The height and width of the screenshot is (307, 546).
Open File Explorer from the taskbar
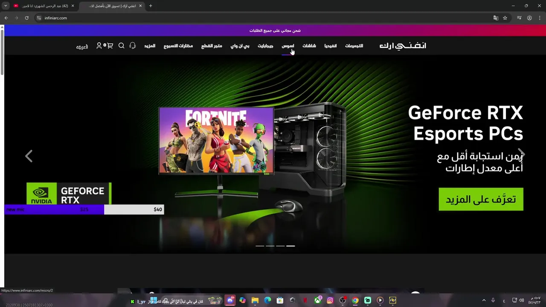click(255, 300)
